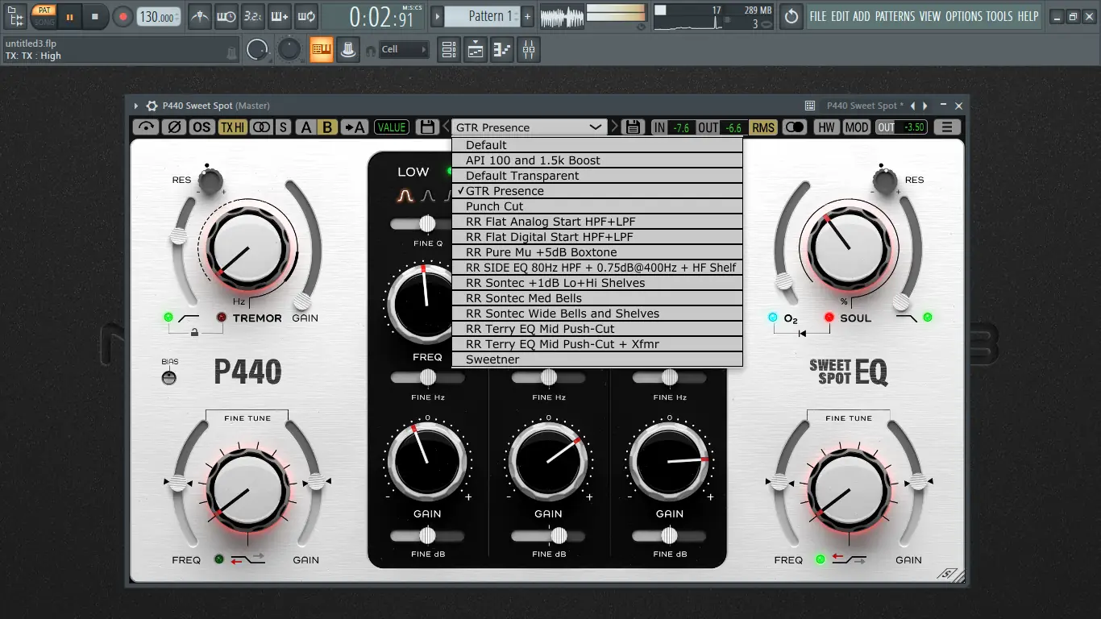Image resolution: width=1101 pixels, height=619 pixels.
Task: Open the Mixer view icon
Action: point(529,50)
